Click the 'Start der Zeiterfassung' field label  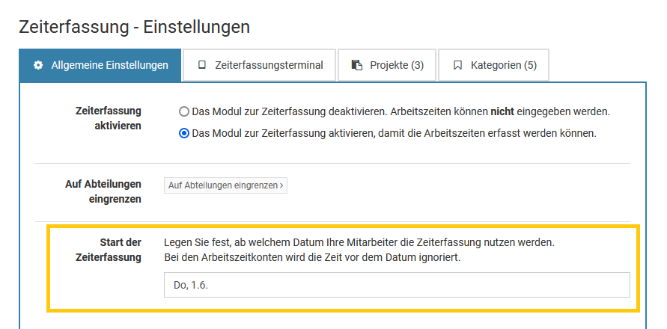tap(109, 250)
